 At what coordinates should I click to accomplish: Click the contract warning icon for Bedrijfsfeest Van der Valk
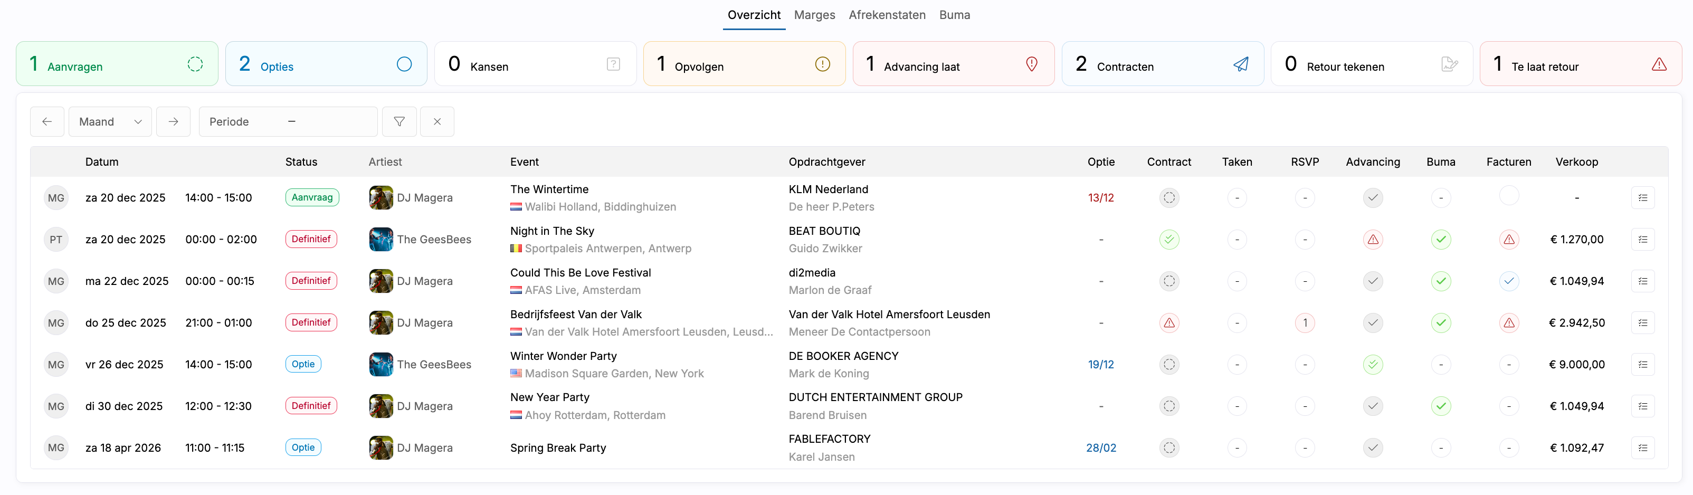coord(1168,323)
